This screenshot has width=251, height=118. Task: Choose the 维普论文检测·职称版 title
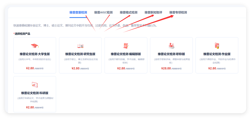(x=172, y=54)
